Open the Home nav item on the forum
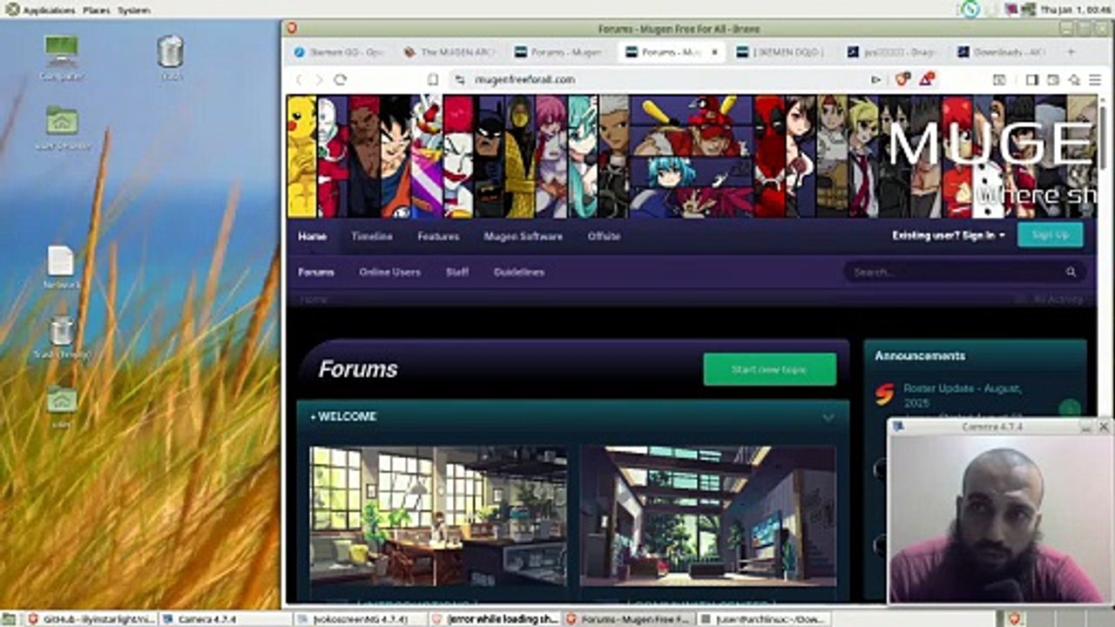Viewport: 1115px width, 627px height. pos(313,236)
